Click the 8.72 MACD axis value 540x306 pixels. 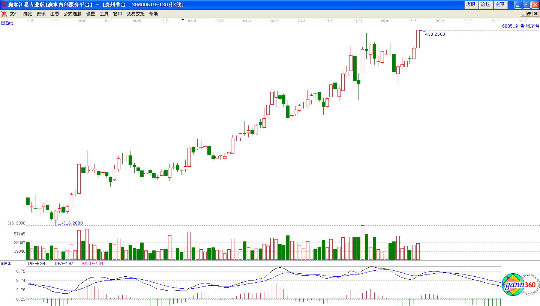(x=20, y=271)
